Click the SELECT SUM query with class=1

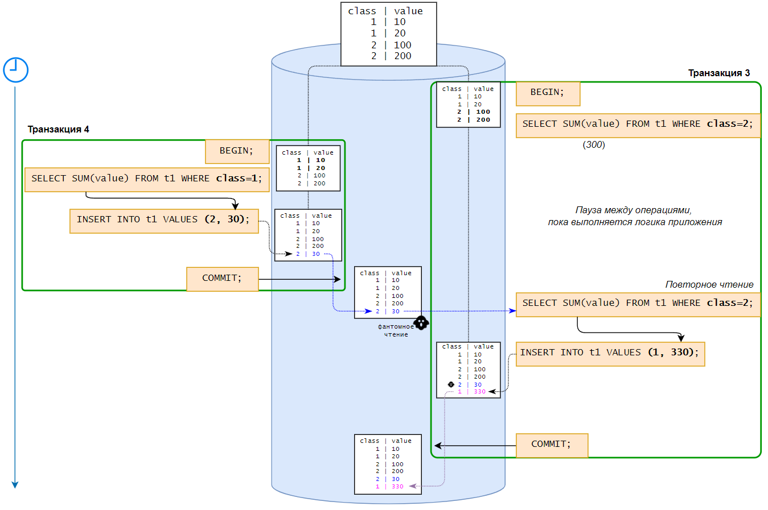147,179
